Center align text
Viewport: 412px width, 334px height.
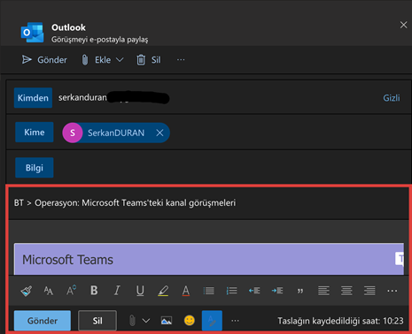pyautogui.click(x=346, y=291)
